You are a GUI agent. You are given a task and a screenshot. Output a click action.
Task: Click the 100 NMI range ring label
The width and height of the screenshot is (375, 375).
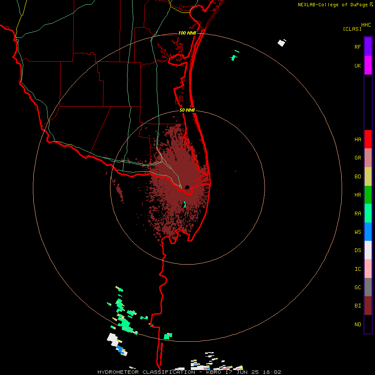(187, 33)
